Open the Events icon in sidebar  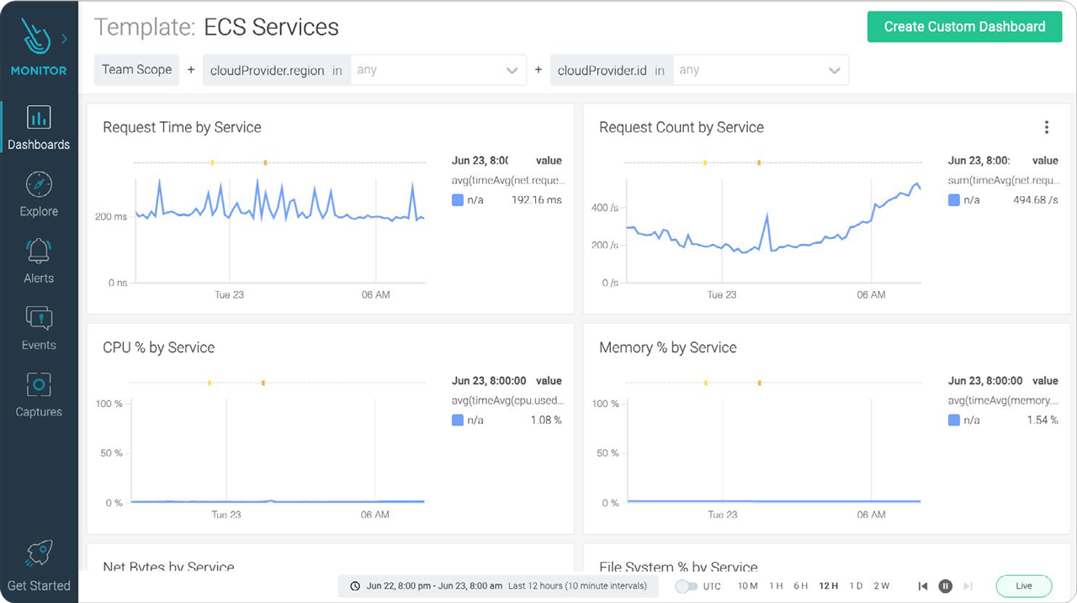pos(39,318)
